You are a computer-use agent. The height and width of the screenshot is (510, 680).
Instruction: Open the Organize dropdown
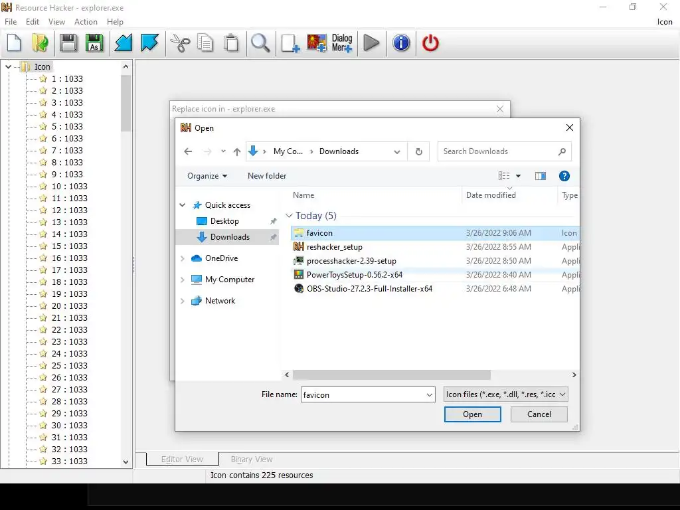click(207, 175)
